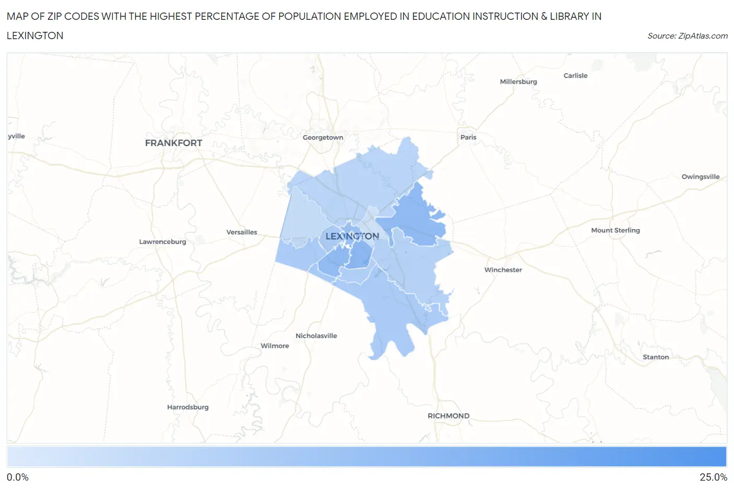Click the 25.0% legend maximum label
This screenshot has height=489, width=734.
tap(714, 477)
